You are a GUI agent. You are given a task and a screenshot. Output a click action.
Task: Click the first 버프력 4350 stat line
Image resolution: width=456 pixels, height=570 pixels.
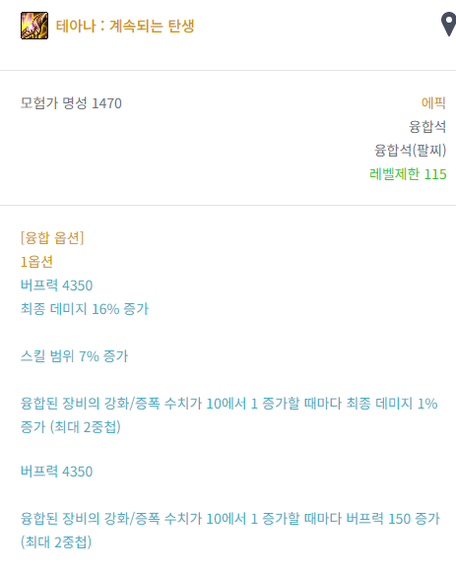pos(57,285)
